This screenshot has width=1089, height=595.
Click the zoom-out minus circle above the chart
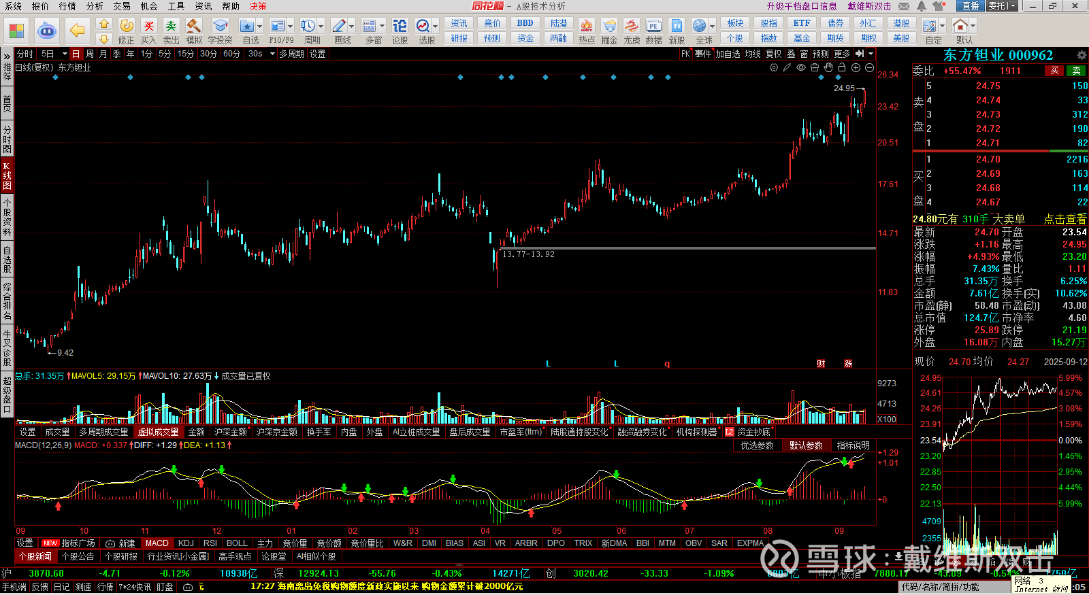869,67
